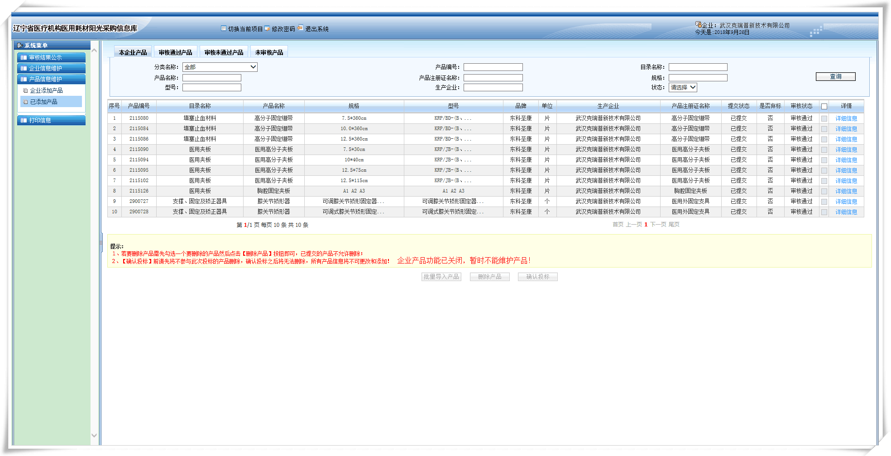Click the 查询 search button
Screen dimensions: 891x456
coord(835,77)
